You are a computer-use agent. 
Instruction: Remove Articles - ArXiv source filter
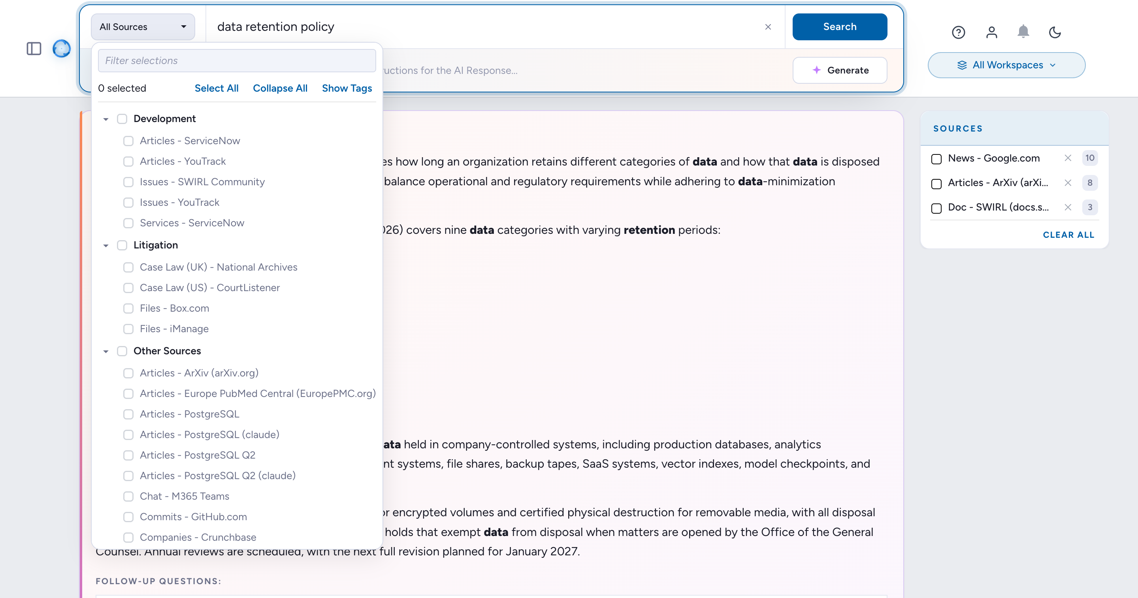click(x=1068, y=183)
